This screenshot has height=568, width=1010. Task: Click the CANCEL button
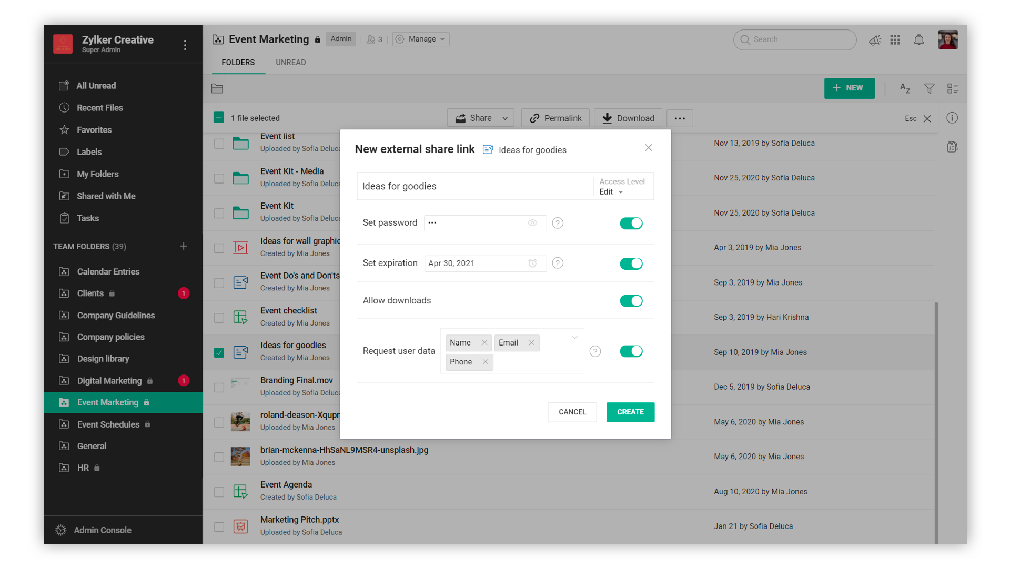pyautogui.click(x=572, y=412)
